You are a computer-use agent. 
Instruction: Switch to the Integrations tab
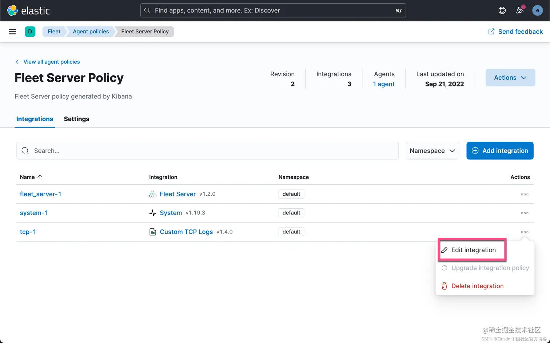point(35,119)
